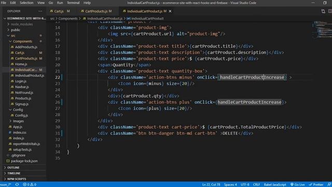Expand the NPM SCRIPTS section
The height and width of the screenshot is (187, 332).
(x=17, y=179)
